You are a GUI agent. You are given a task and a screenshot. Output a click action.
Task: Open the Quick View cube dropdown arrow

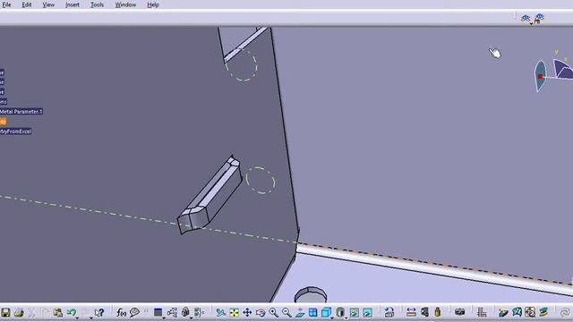[x=332, y=318]
